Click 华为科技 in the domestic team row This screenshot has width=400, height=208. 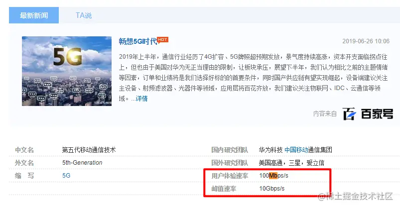(x=270, y=150)
